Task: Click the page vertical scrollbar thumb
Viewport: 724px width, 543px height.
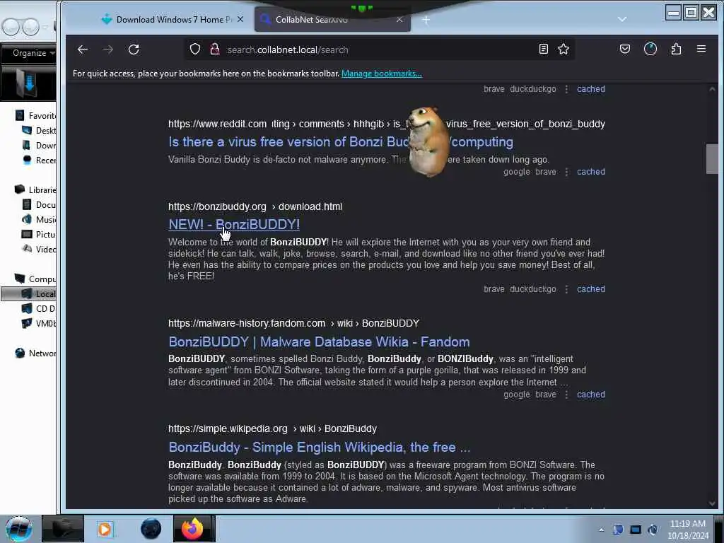Action: pyautogui.click(x=711, y=159)
